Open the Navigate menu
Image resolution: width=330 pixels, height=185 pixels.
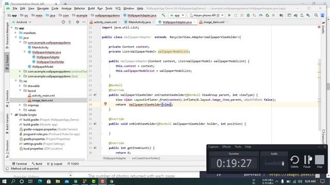[x=43, y=9]
